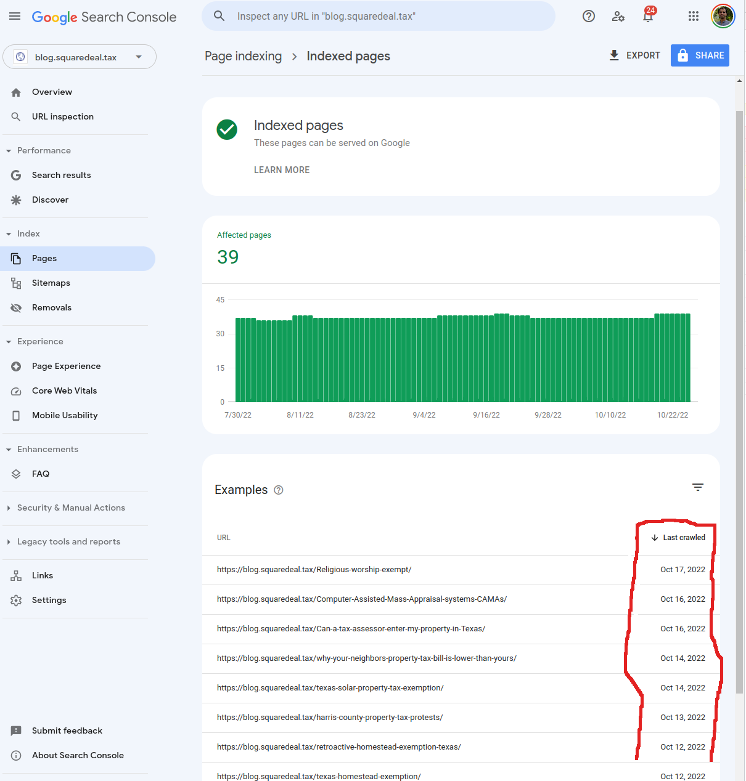The width and height of the screenshot is (746, 781).
Task: Click the Overview home icon
Action: (16, 92)
